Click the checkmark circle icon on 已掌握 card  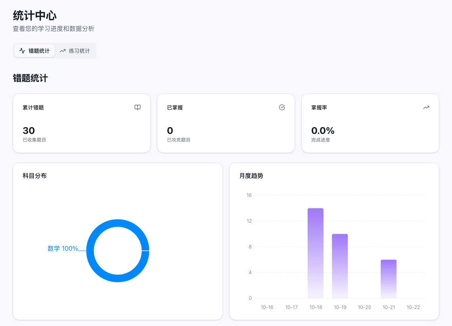click(x=282, y=107)
